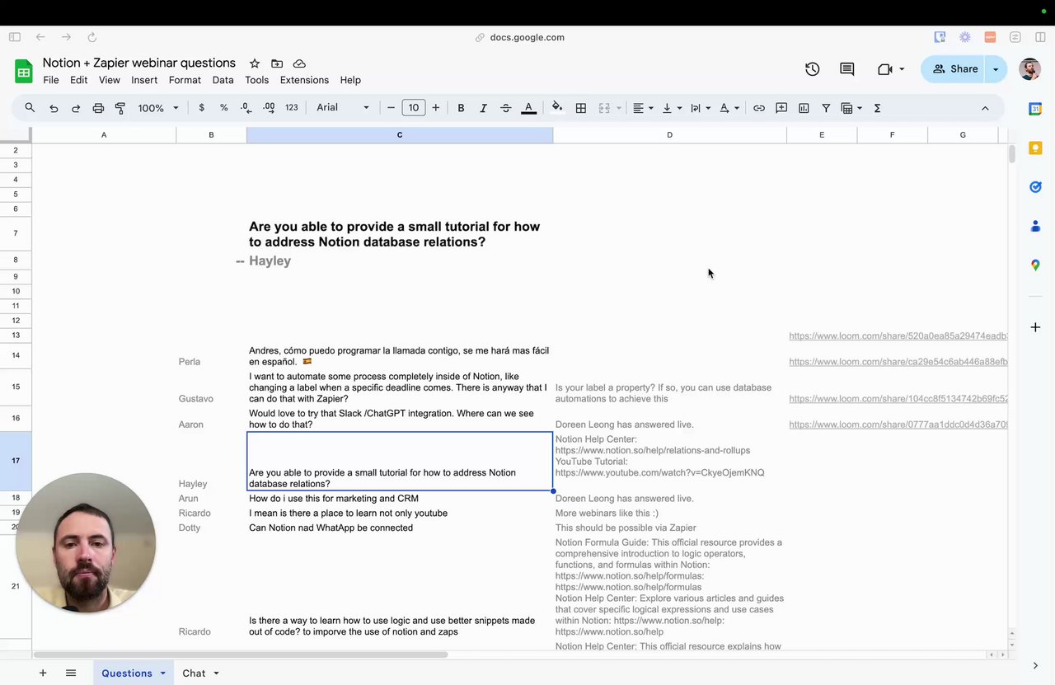Open the fill color picker
The image size is (1055, 685).
coord(557,107)
